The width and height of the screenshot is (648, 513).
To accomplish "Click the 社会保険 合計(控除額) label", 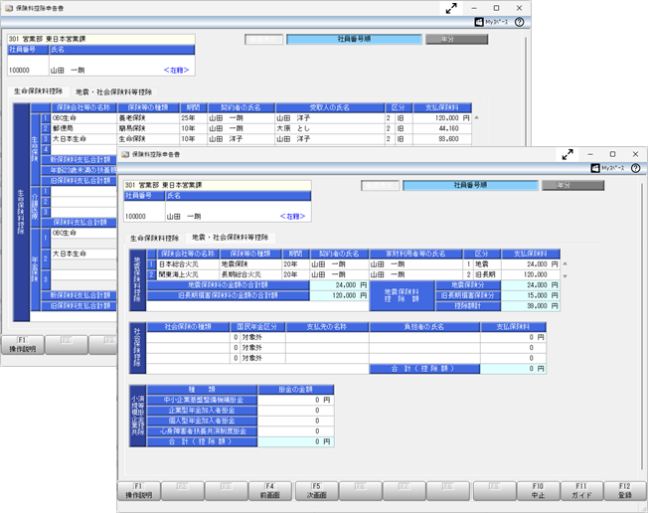I will tap(424, 369).
